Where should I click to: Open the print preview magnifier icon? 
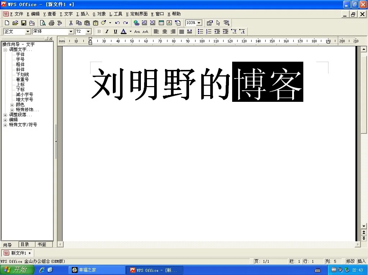point(43,23)
